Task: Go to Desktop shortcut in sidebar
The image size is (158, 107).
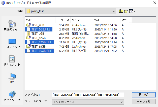Action: tap(12, 43)
